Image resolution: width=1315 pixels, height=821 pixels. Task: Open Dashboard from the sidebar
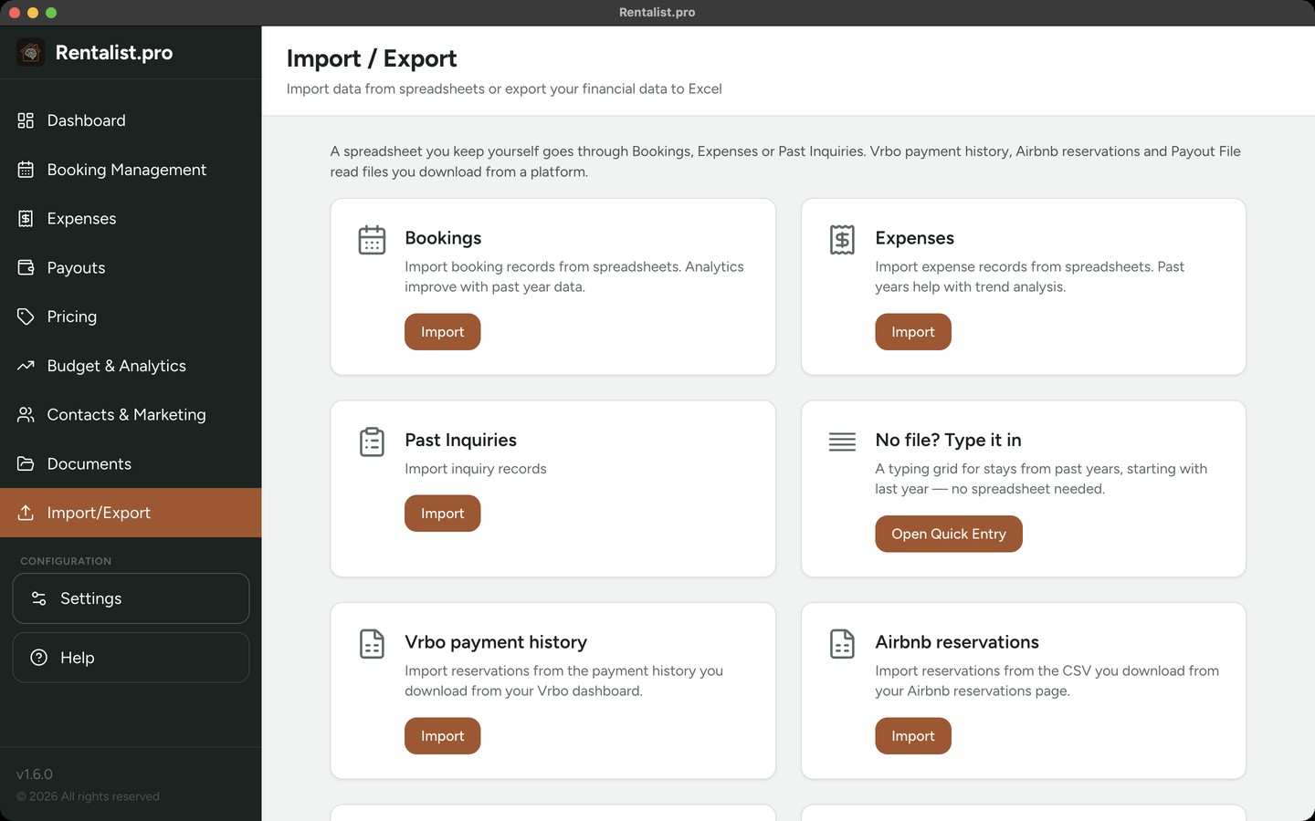[x=131, y=120]
